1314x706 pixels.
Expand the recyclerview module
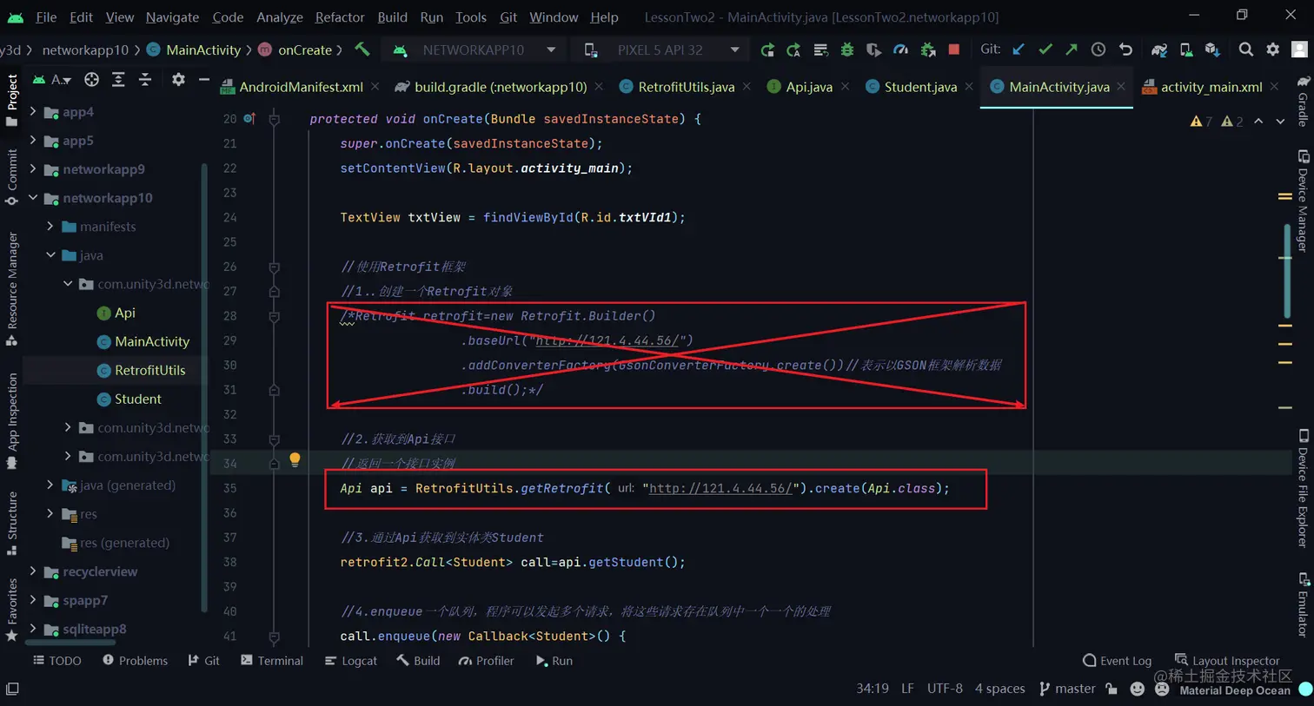click(33, 571)
